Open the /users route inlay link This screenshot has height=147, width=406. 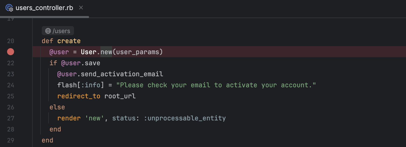pos(58,31)
